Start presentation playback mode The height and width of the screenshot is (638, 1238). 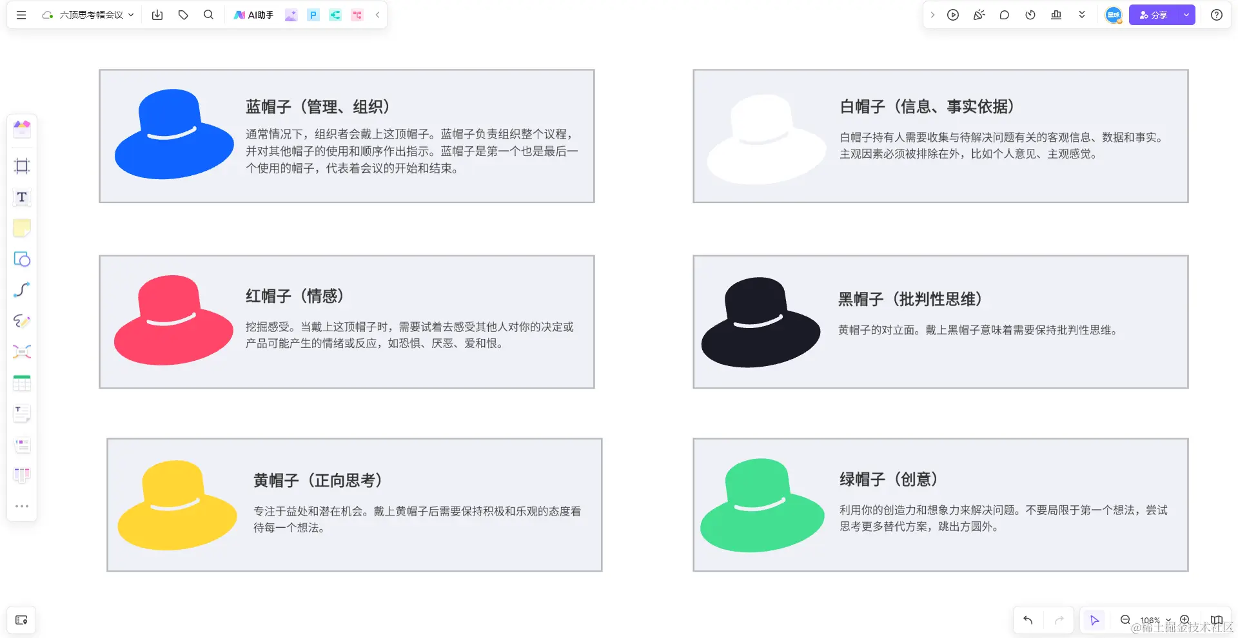click(x=953, y=14)
